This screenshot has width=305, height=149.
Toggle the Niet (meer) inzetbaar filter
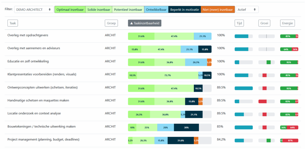click(218, 9)
